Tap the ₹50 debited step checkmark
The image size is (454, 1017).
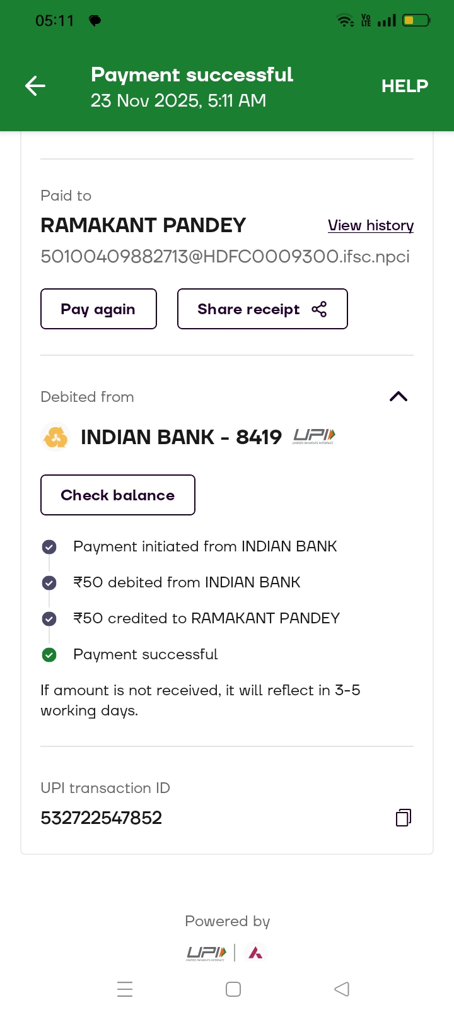(49, 583)
